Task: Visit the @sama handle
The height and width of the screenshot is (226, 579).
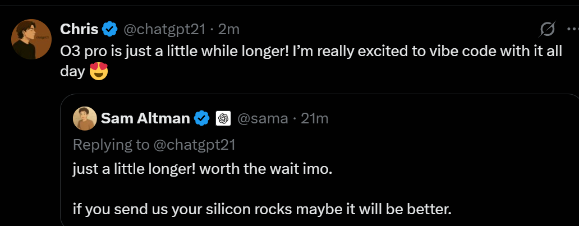Action: coord(263,118)
